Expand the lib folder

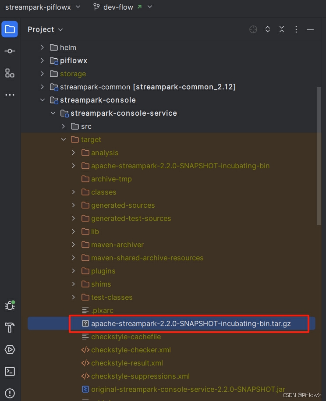[x=74, y=231]
